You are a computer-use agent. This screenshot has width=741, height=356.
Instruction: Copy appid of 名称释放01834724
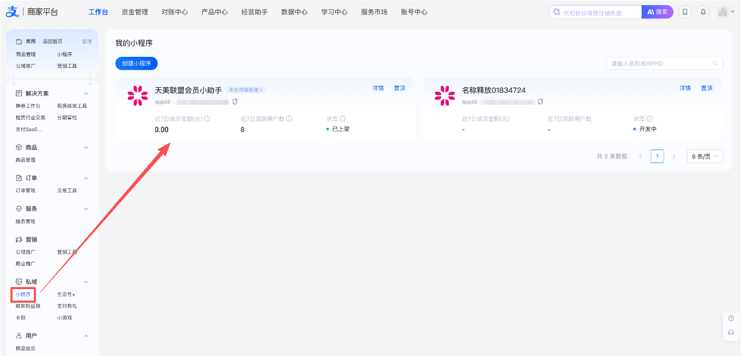[x=540, y=102]
